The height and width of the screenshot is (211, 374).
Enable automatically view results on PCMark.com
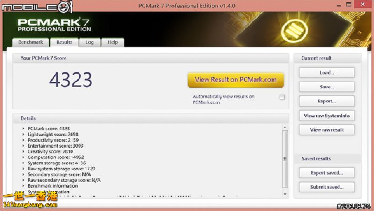click(x=282, y=97)
